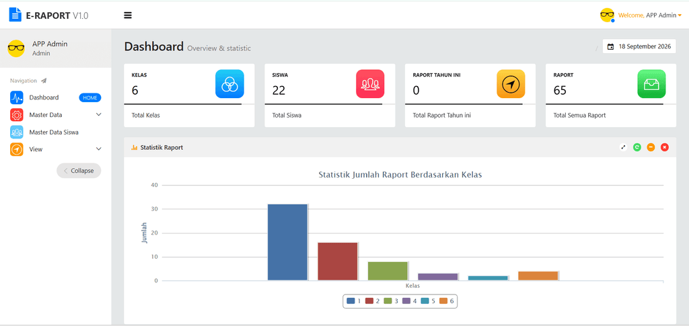Click the Raport inbox icon
This screenshot has width=689, height=326.
[x=651, y=84]
